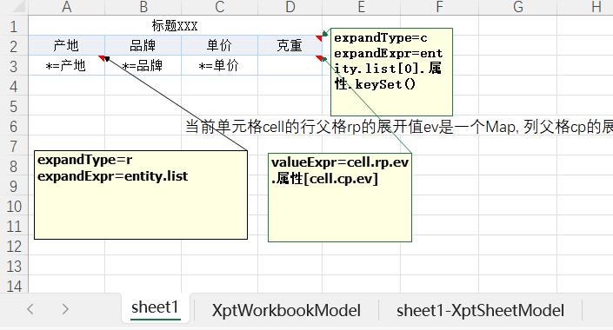The width and height of the screenshot is (613, 330).
Task: Select row 10 header
Action: (x=14, y=206)
